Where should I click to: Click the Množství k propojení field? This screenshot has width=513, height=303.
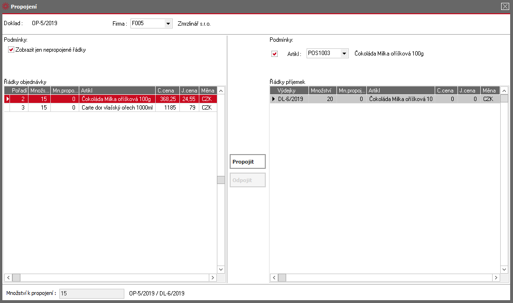(92, 294)
